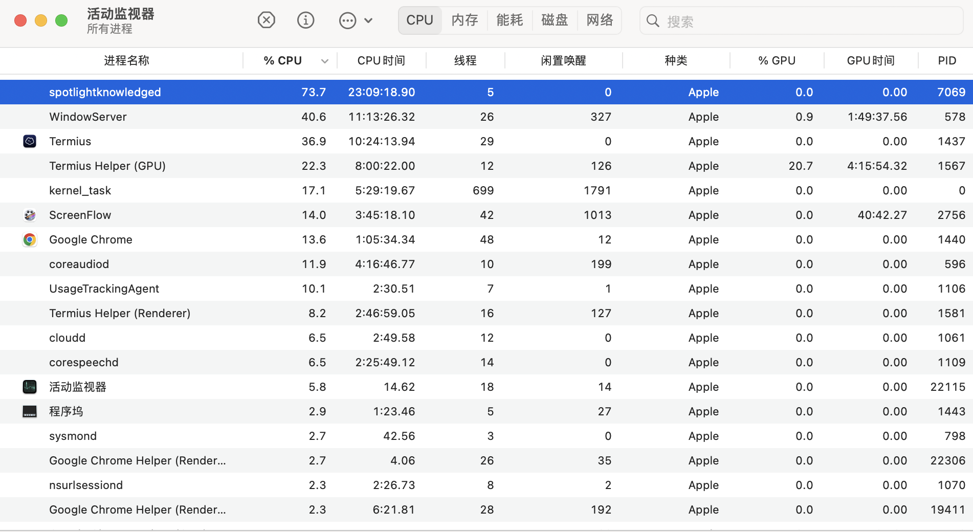The height and width of the screenshot is (532, 973).
Task: Select the kernel_task process row
Action: [x=487, y=190]
